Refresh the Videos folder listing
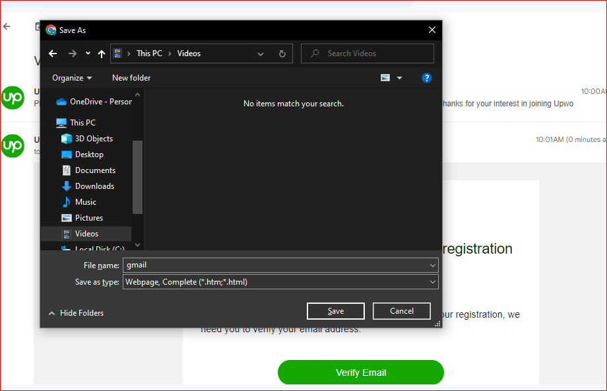The height and width of the screenshot is (391, 607). click(x=282, y=54)
